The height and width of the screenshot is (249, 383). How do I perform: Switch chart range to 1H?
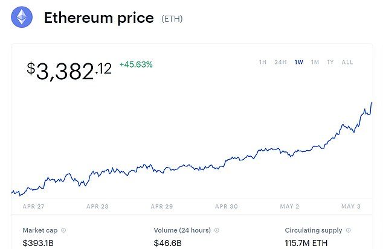click(x=263, y=62)
